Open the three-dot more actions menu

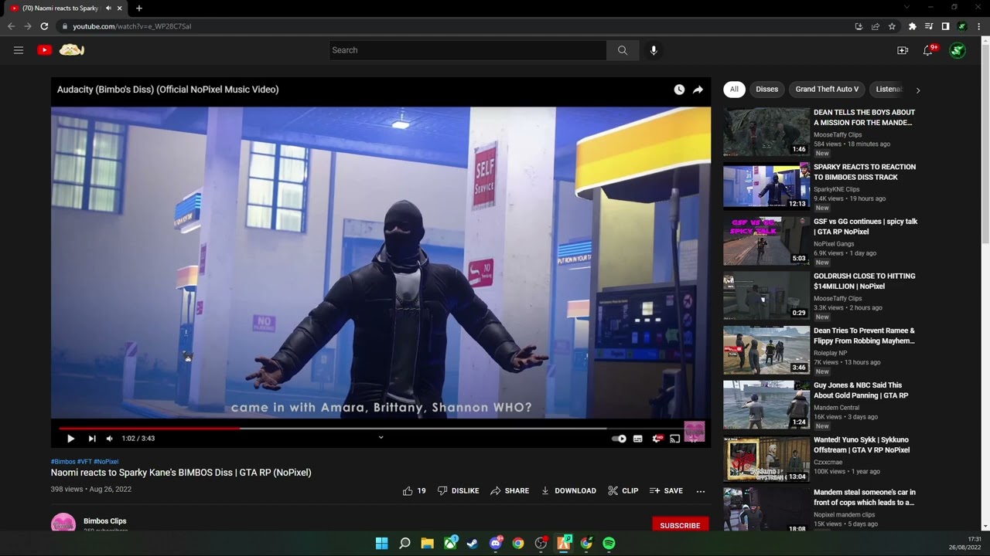701,490
